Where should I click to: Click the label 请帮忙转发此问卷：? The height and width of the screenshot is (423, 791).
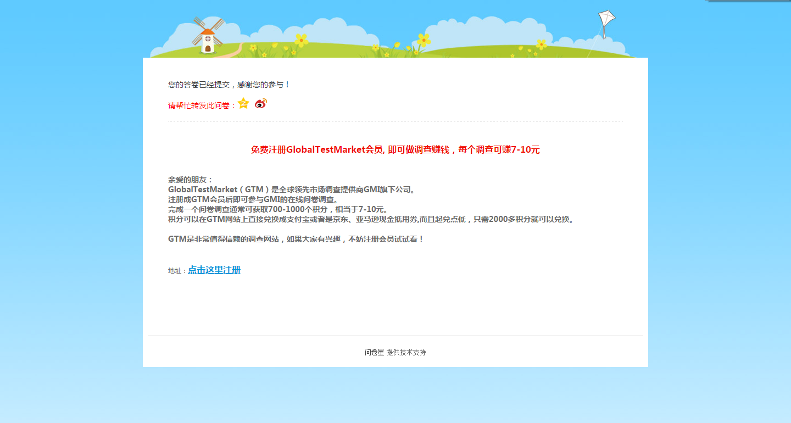pos(203,105)
